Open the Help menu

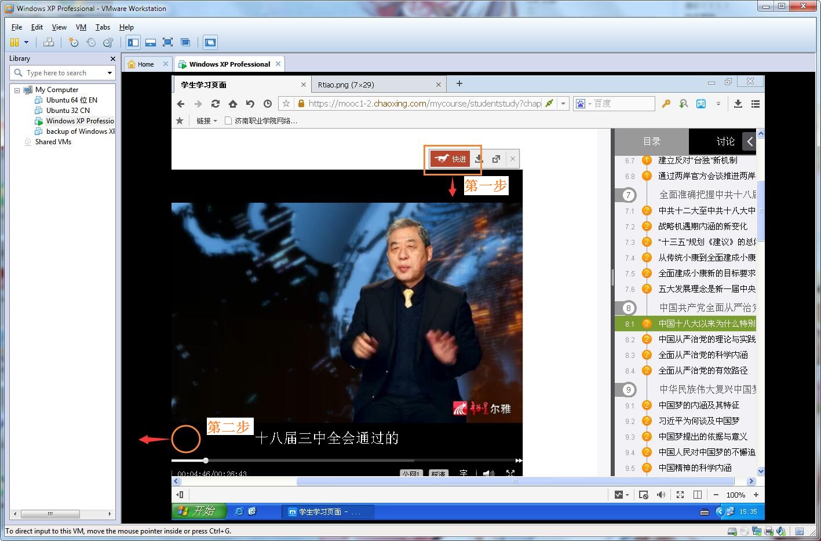(126, 27)
